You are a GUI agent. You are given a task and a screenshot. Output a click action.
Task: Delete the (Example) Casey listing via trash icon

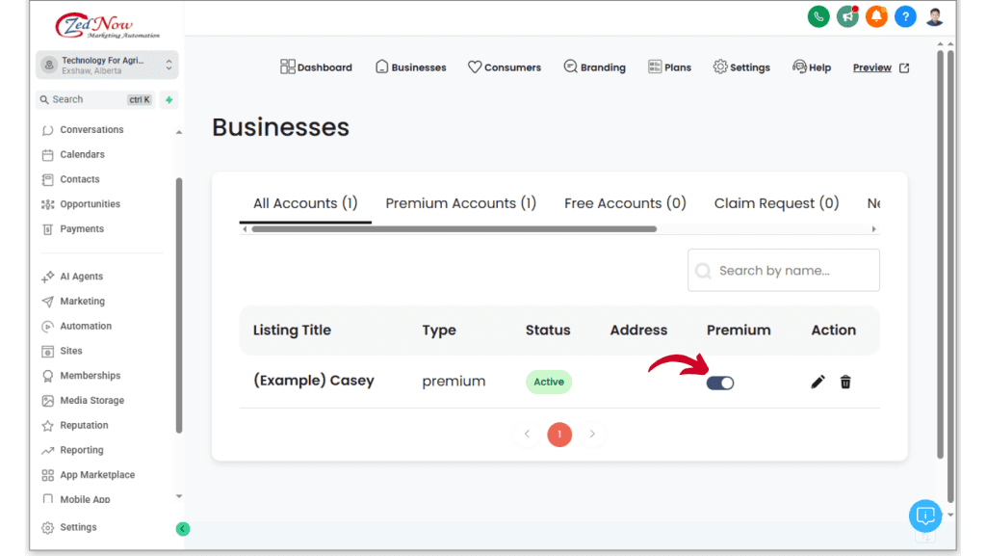844,382
